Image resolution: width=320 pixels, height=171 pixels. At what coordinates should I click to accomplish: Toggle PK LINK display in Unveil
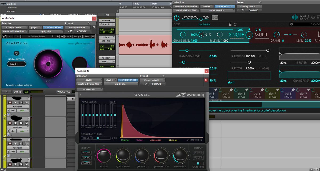click(86, 153)
